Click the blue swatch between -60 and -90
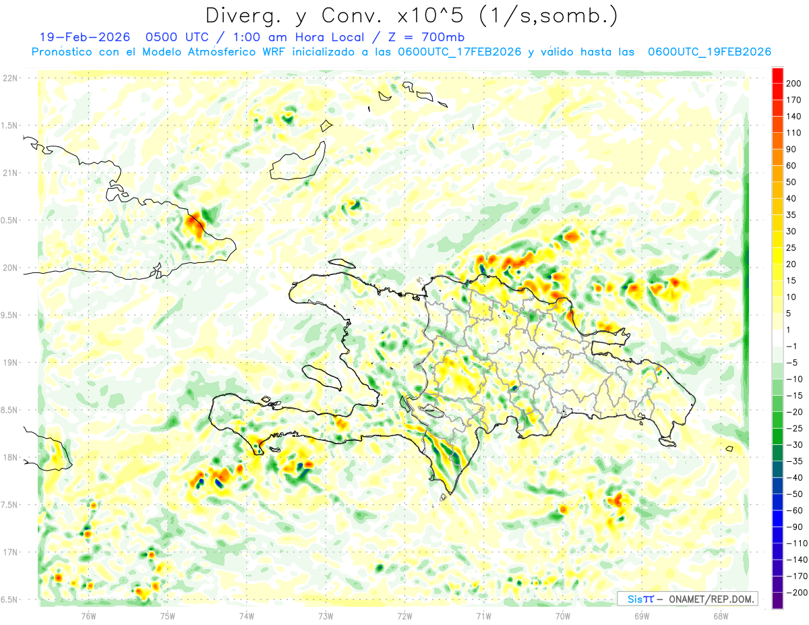The image size is (809, 625). (777, 518)
